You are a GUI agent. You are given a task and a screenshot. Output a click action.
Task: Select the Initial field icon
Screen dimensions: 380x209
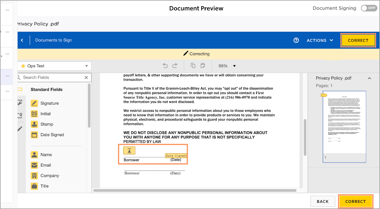tap(34, 113)
